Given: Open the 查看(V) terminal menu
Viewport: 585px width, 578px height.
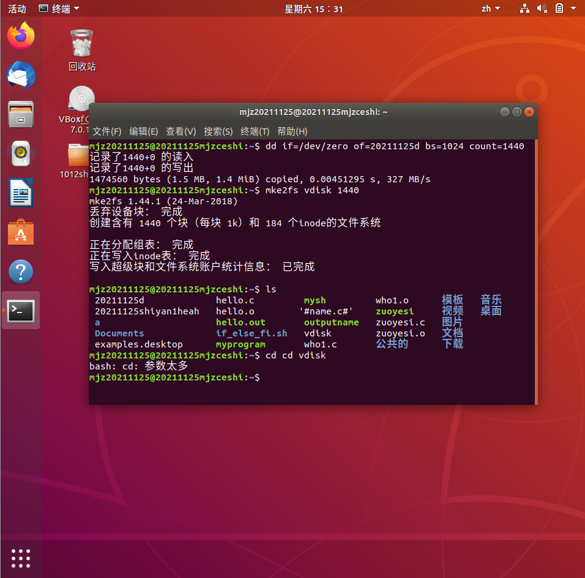Looking at the screenshot, I should 181,132.
